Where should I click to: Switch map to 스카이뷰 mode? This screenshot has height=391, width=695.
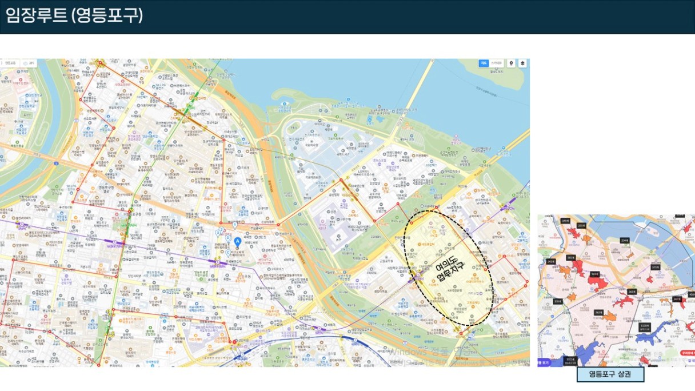497,63
